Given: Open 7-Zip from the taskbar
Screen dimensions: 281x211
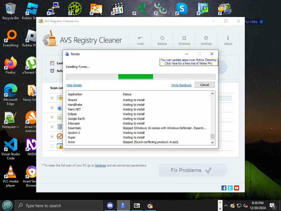Looking at the screenshot, I should [137, 206].
